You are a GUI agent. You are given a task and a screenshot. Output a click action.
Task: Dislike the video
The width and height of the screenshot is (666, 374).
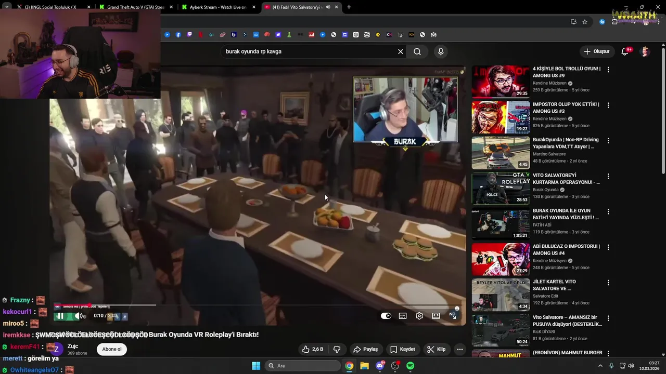point(337,350)
